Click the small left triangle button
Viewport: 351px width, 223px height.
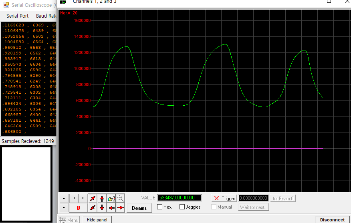pos(74,198)
